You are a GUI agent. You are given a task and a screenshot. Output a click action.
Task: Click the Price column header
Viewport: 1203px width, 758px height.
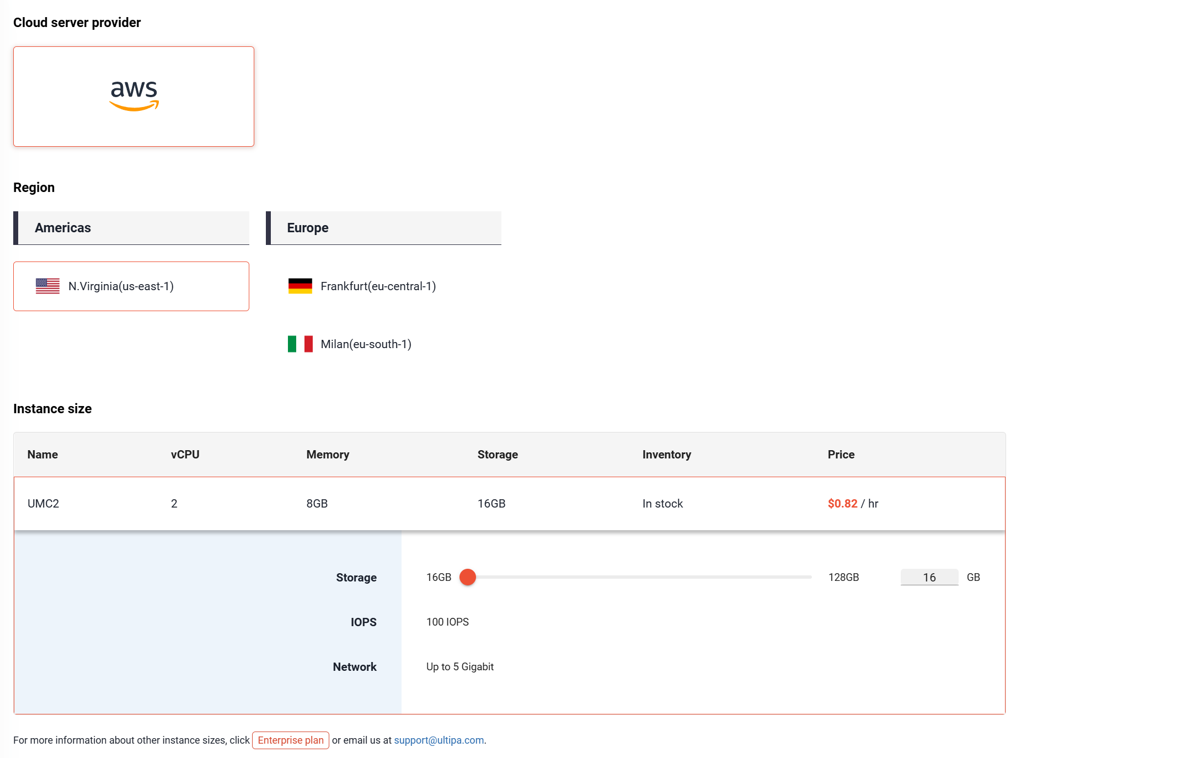[x=841, y=454]
